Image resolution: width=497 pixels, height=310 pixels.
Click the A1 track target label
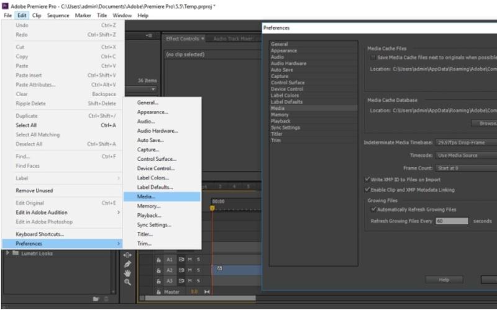pyautogui.click(x=170, y=260)
